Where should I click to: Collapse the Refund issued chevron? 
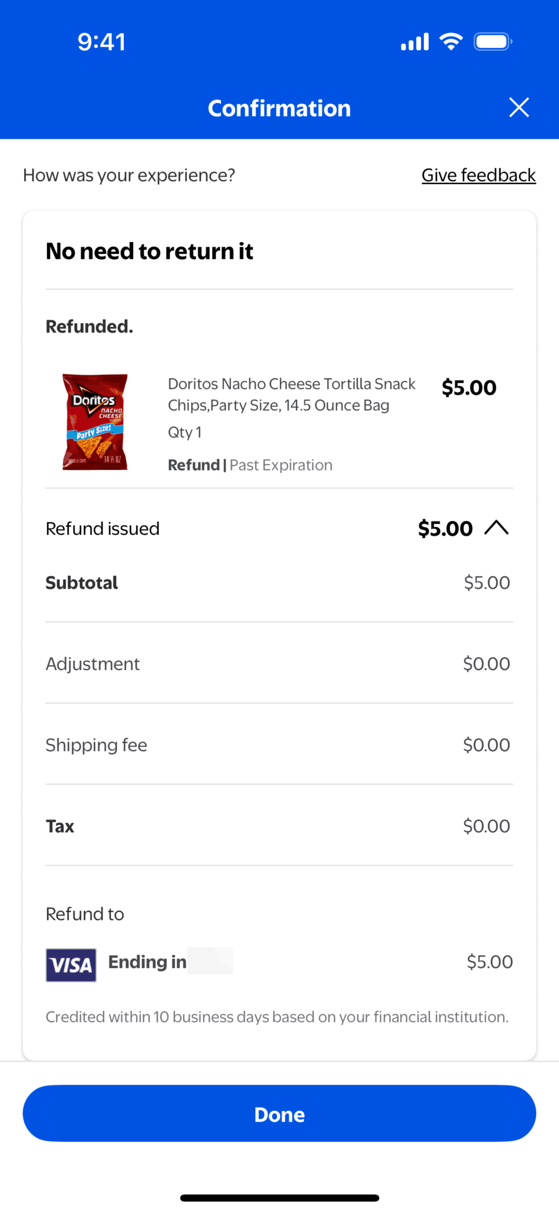496,528
